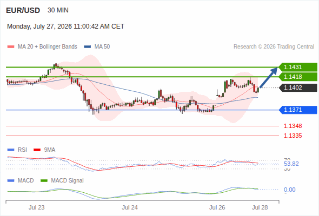
Task: Click the MA 20 + Bollinger Bands red swatch
Action: coord(11,47)
